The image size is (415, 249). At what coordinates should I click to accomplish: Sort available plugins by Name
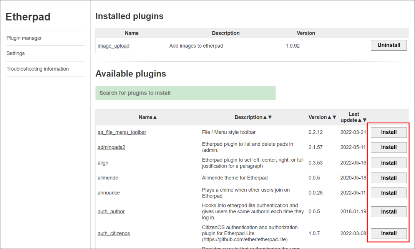click(148, 117)
